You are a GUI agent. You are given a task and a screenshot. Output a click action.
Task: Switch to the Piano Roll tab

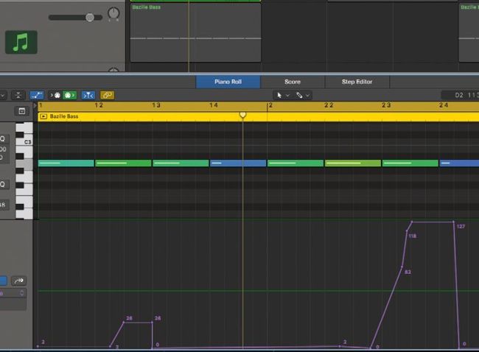228,82
